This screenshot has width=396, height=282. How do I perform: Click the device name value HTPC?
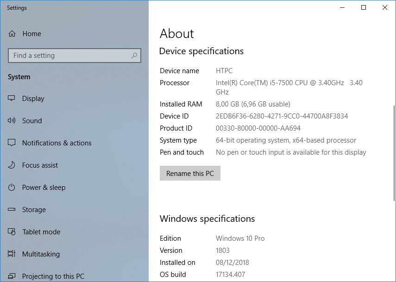tap(224, 71)
